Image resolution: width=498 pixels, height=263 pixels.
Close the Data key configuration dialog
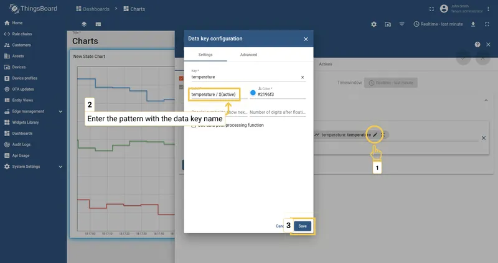[x=306, y=39]
